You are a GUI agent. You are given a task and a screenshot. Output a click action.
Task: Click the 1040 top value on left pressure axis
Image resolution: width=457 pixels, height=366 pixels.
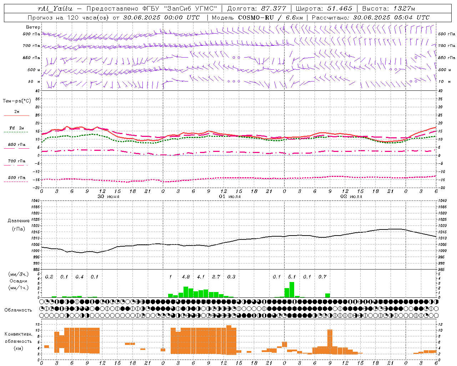(35, 201)
